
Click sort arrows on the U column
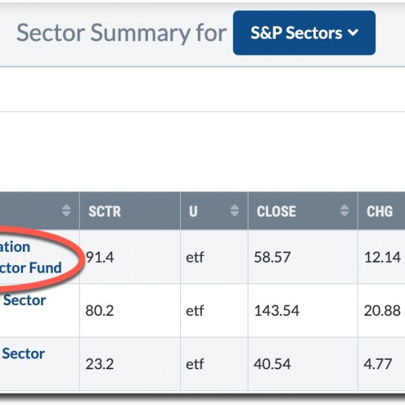[234, 211]
